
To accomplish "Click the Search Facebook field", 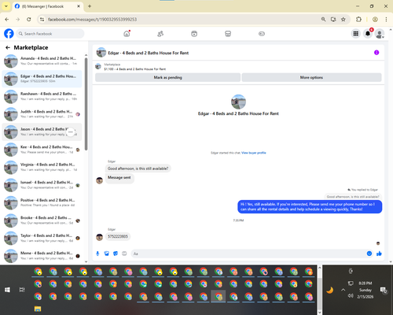I will coord(50,34).
